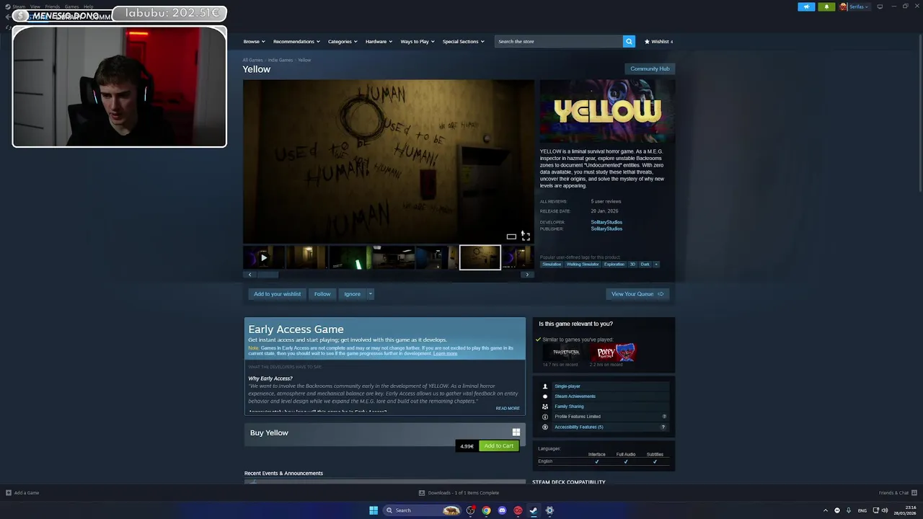This screenshot has height=519, width=923.
Task: Expand READ MORE in Early Access section
Action: (508, 409)
